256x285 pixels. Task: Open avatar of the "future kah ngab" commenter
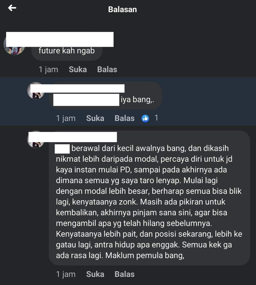point(15,46)
